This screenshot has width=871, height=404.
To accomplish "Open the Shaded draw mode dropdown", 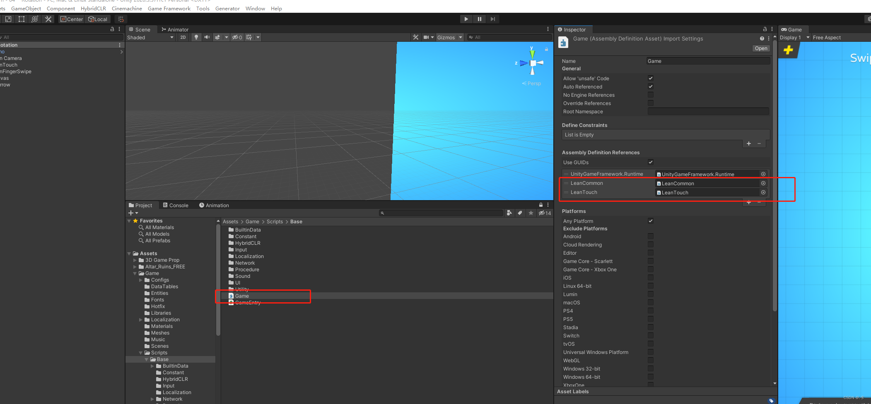I will [x=150, y=37].
